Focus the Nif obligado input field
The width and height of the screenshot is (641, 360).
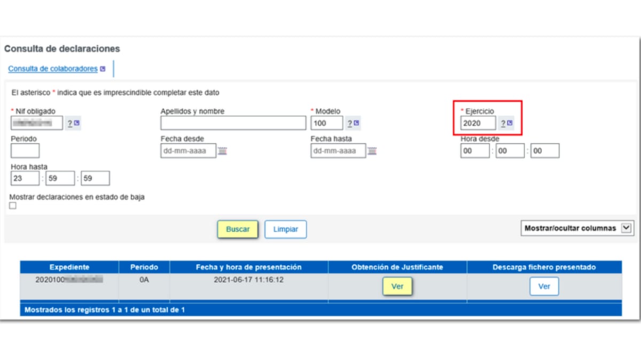pyautogui.click(x=37, y=124)
